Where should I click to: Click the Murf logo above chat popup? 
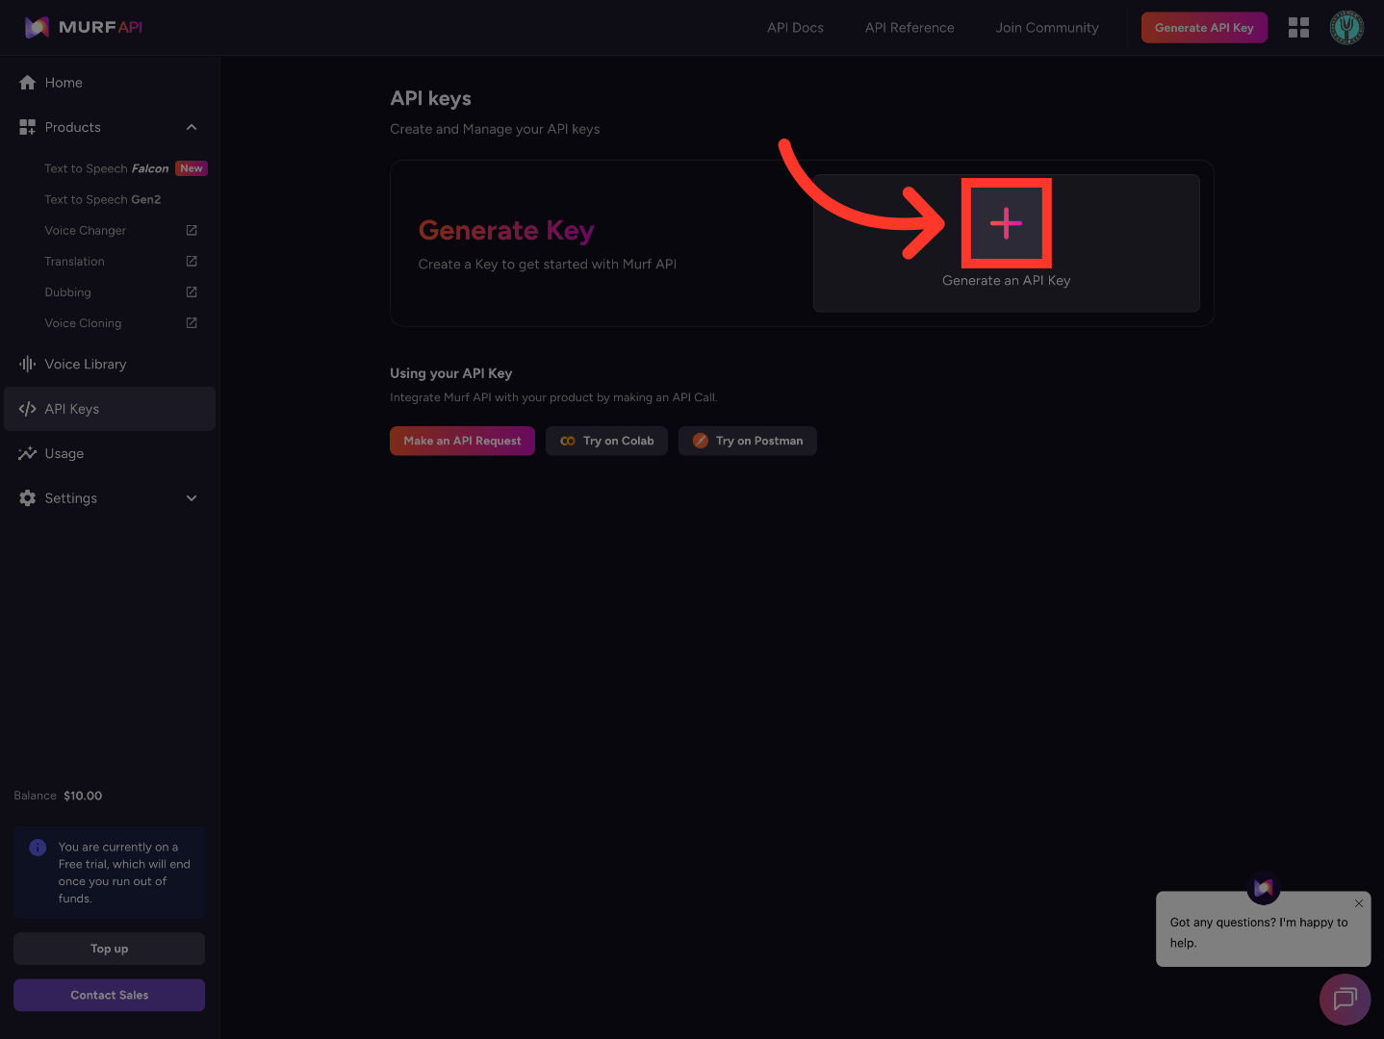[1264, 888]
